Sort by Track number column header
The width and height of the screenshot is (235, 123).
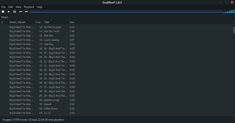[38, 22]
